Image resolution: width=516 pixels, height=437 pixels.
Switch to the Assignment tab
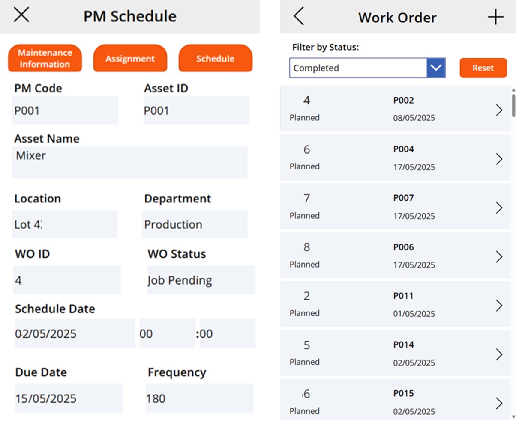(x=130, y=59)
